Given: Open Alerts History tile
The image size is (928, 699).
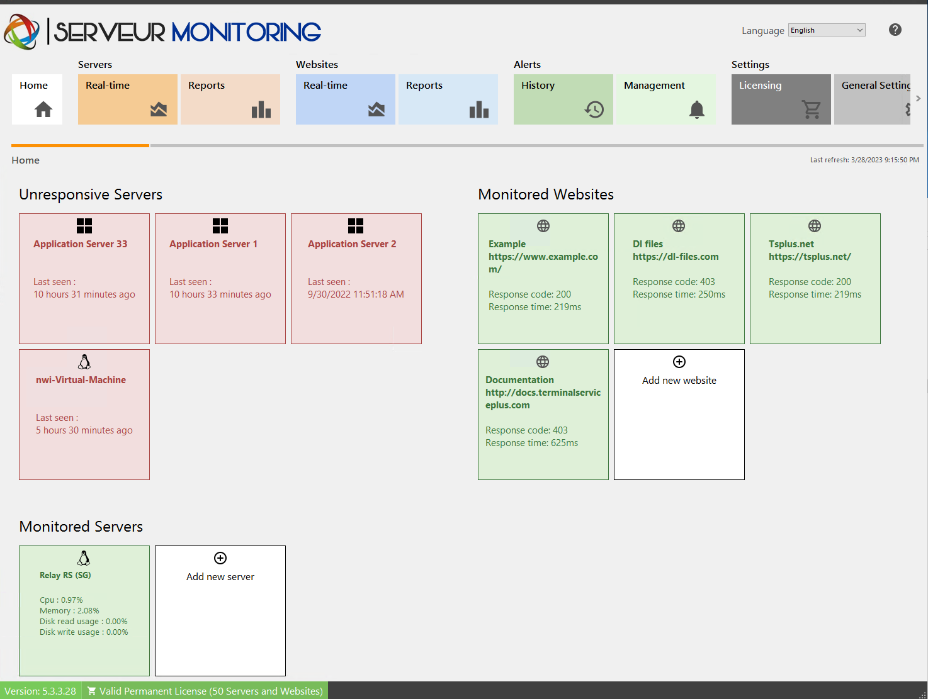Looking at the screenshot, I should tap(563, 99).
